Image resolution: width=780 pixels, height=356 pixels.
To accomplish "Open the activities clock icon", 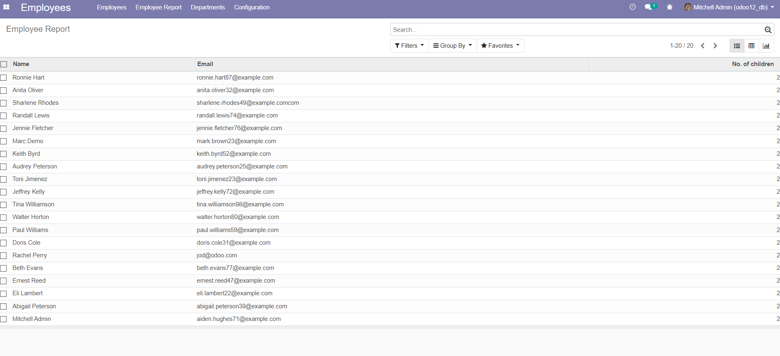I will (x=632, y=7).
